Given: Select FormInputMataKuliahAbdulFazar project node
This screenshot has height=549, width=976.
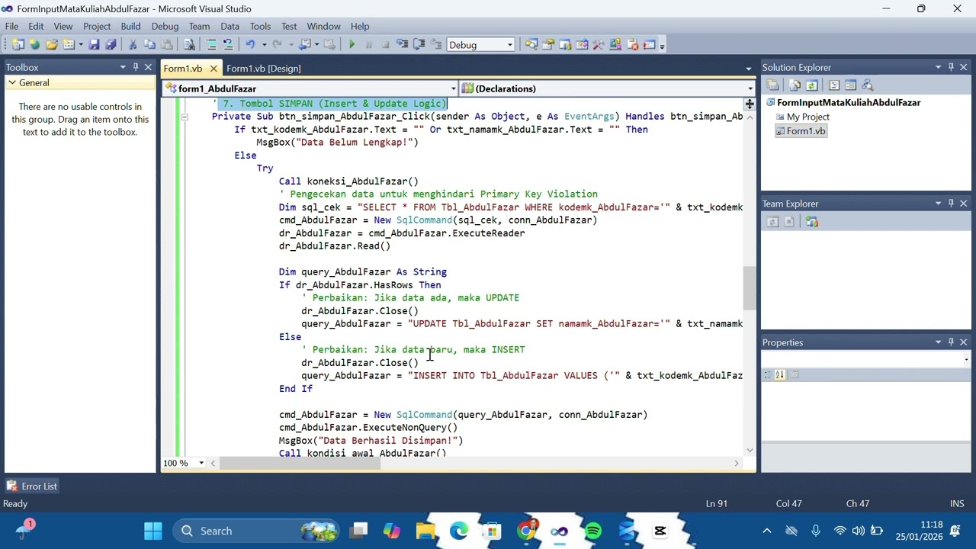Looking at the screenshot, I should [849, 102].
